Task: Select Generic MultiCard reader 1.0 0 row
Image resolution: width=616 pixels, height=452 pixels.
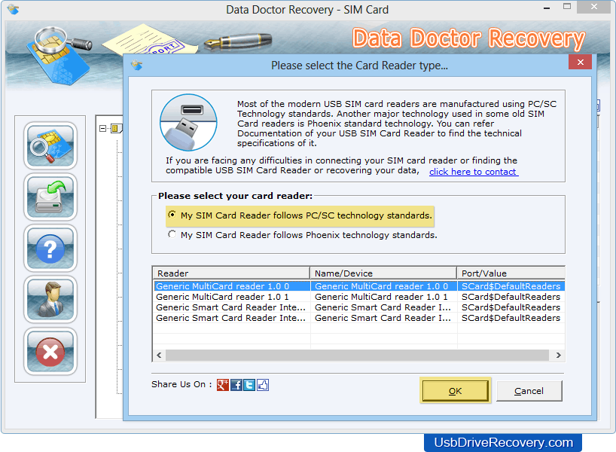Action: click(x=359, y=286)
